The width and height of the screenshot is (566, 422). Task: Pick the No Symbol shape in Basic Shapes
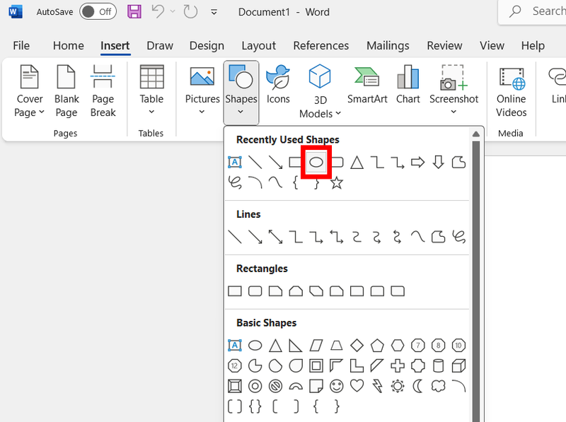[x=275, y=386]
